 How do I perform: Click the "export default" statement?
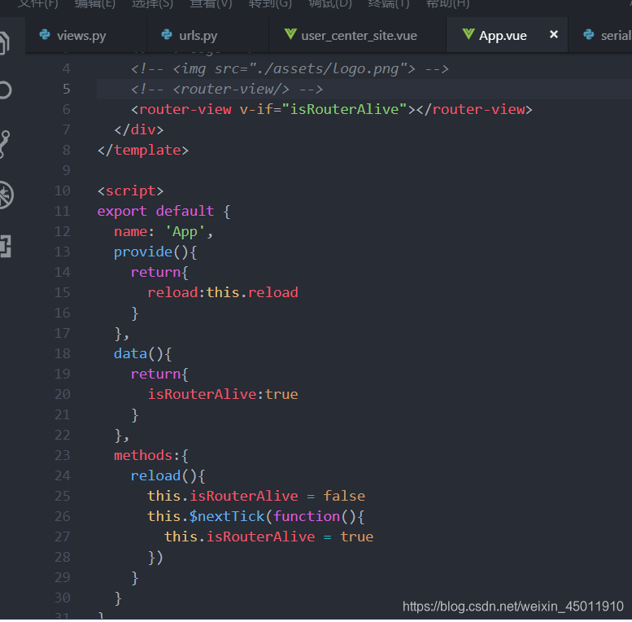click(x=155, y=212)
